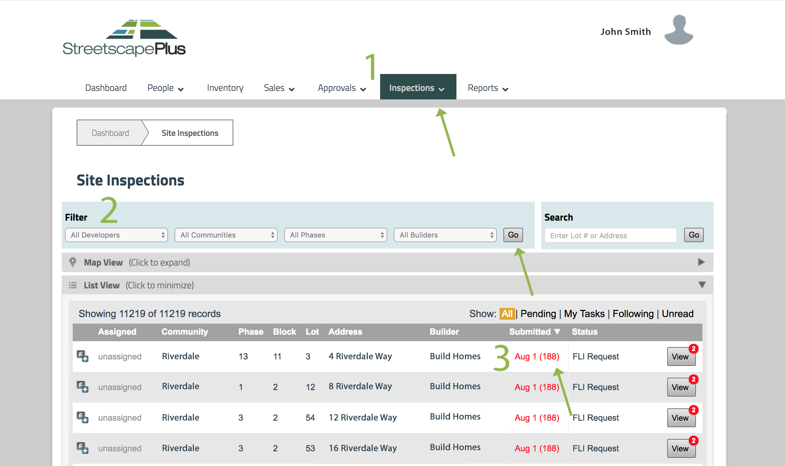Click the Lot number or Address search field
Image resolution: width=785 pixels, height=466 pixels.
coord(610,235)
